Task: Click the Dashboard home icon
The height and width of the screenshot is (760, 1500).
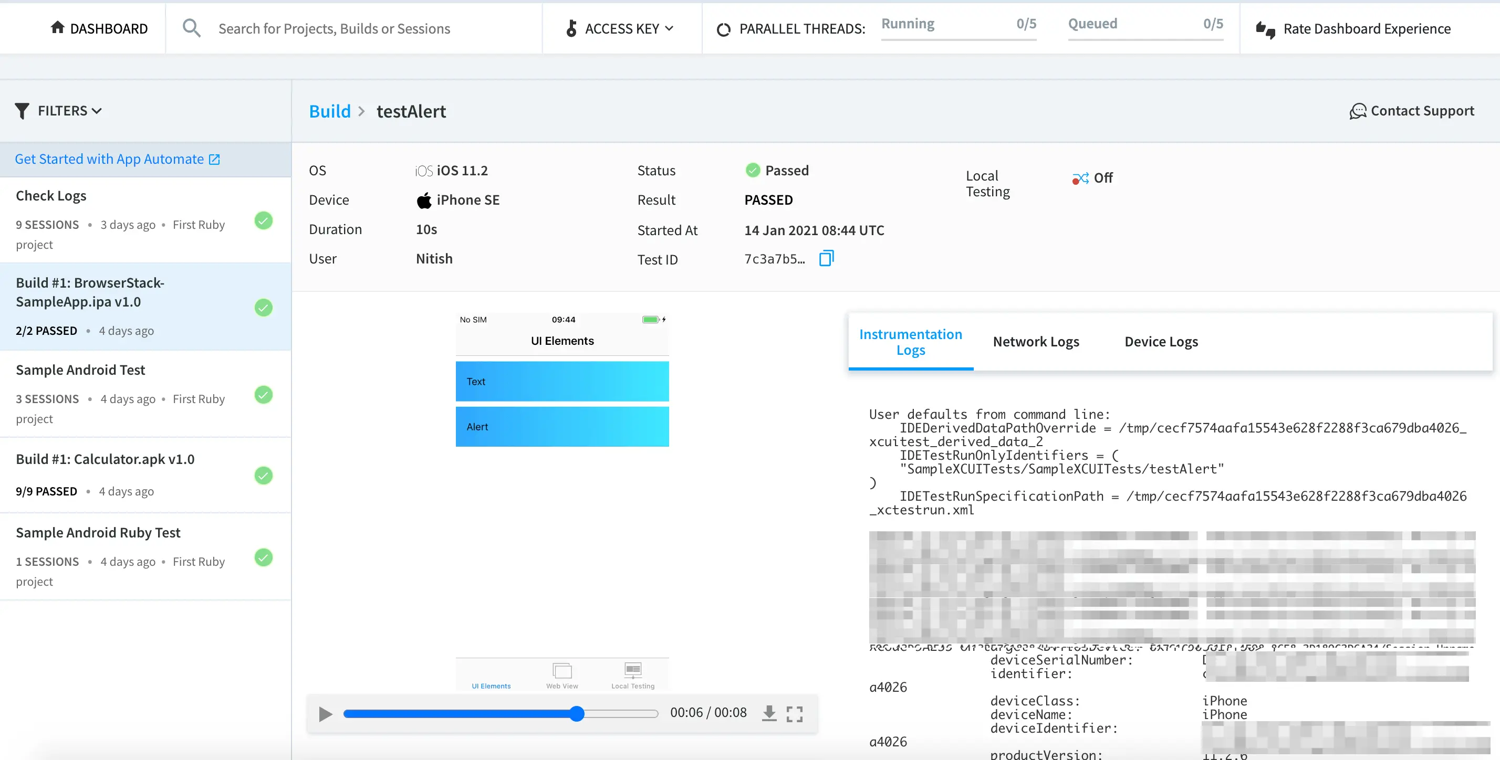Action: (57, 27)
